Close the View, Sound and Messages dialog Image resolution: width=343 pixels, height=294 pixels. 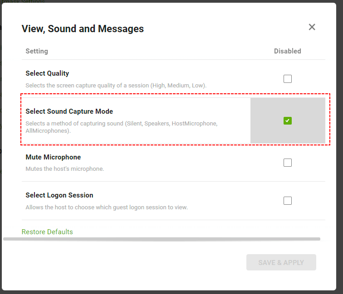click(x=312, y=27)
